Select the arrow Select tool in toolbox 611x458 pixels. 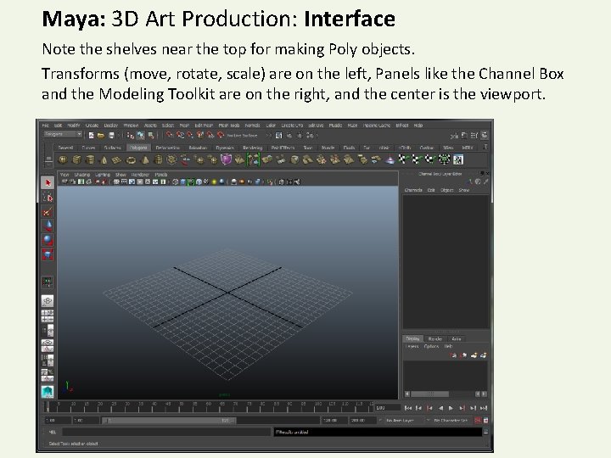coord(48,182)
